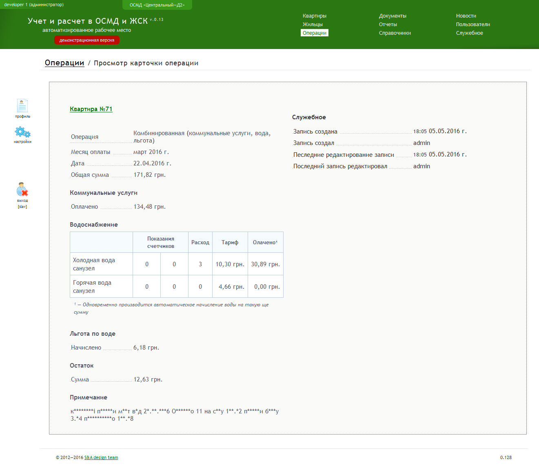Viewport: 539px width, 466px height.
Task: Click the version number 0.128 in footer
Action: [x=506, y=457]
